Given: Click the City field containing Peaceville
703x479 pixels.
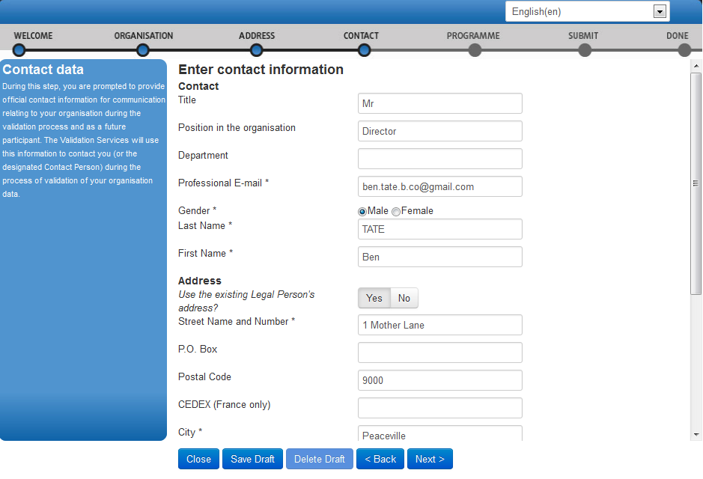Looking at the screenshot, I should [439, 433].
